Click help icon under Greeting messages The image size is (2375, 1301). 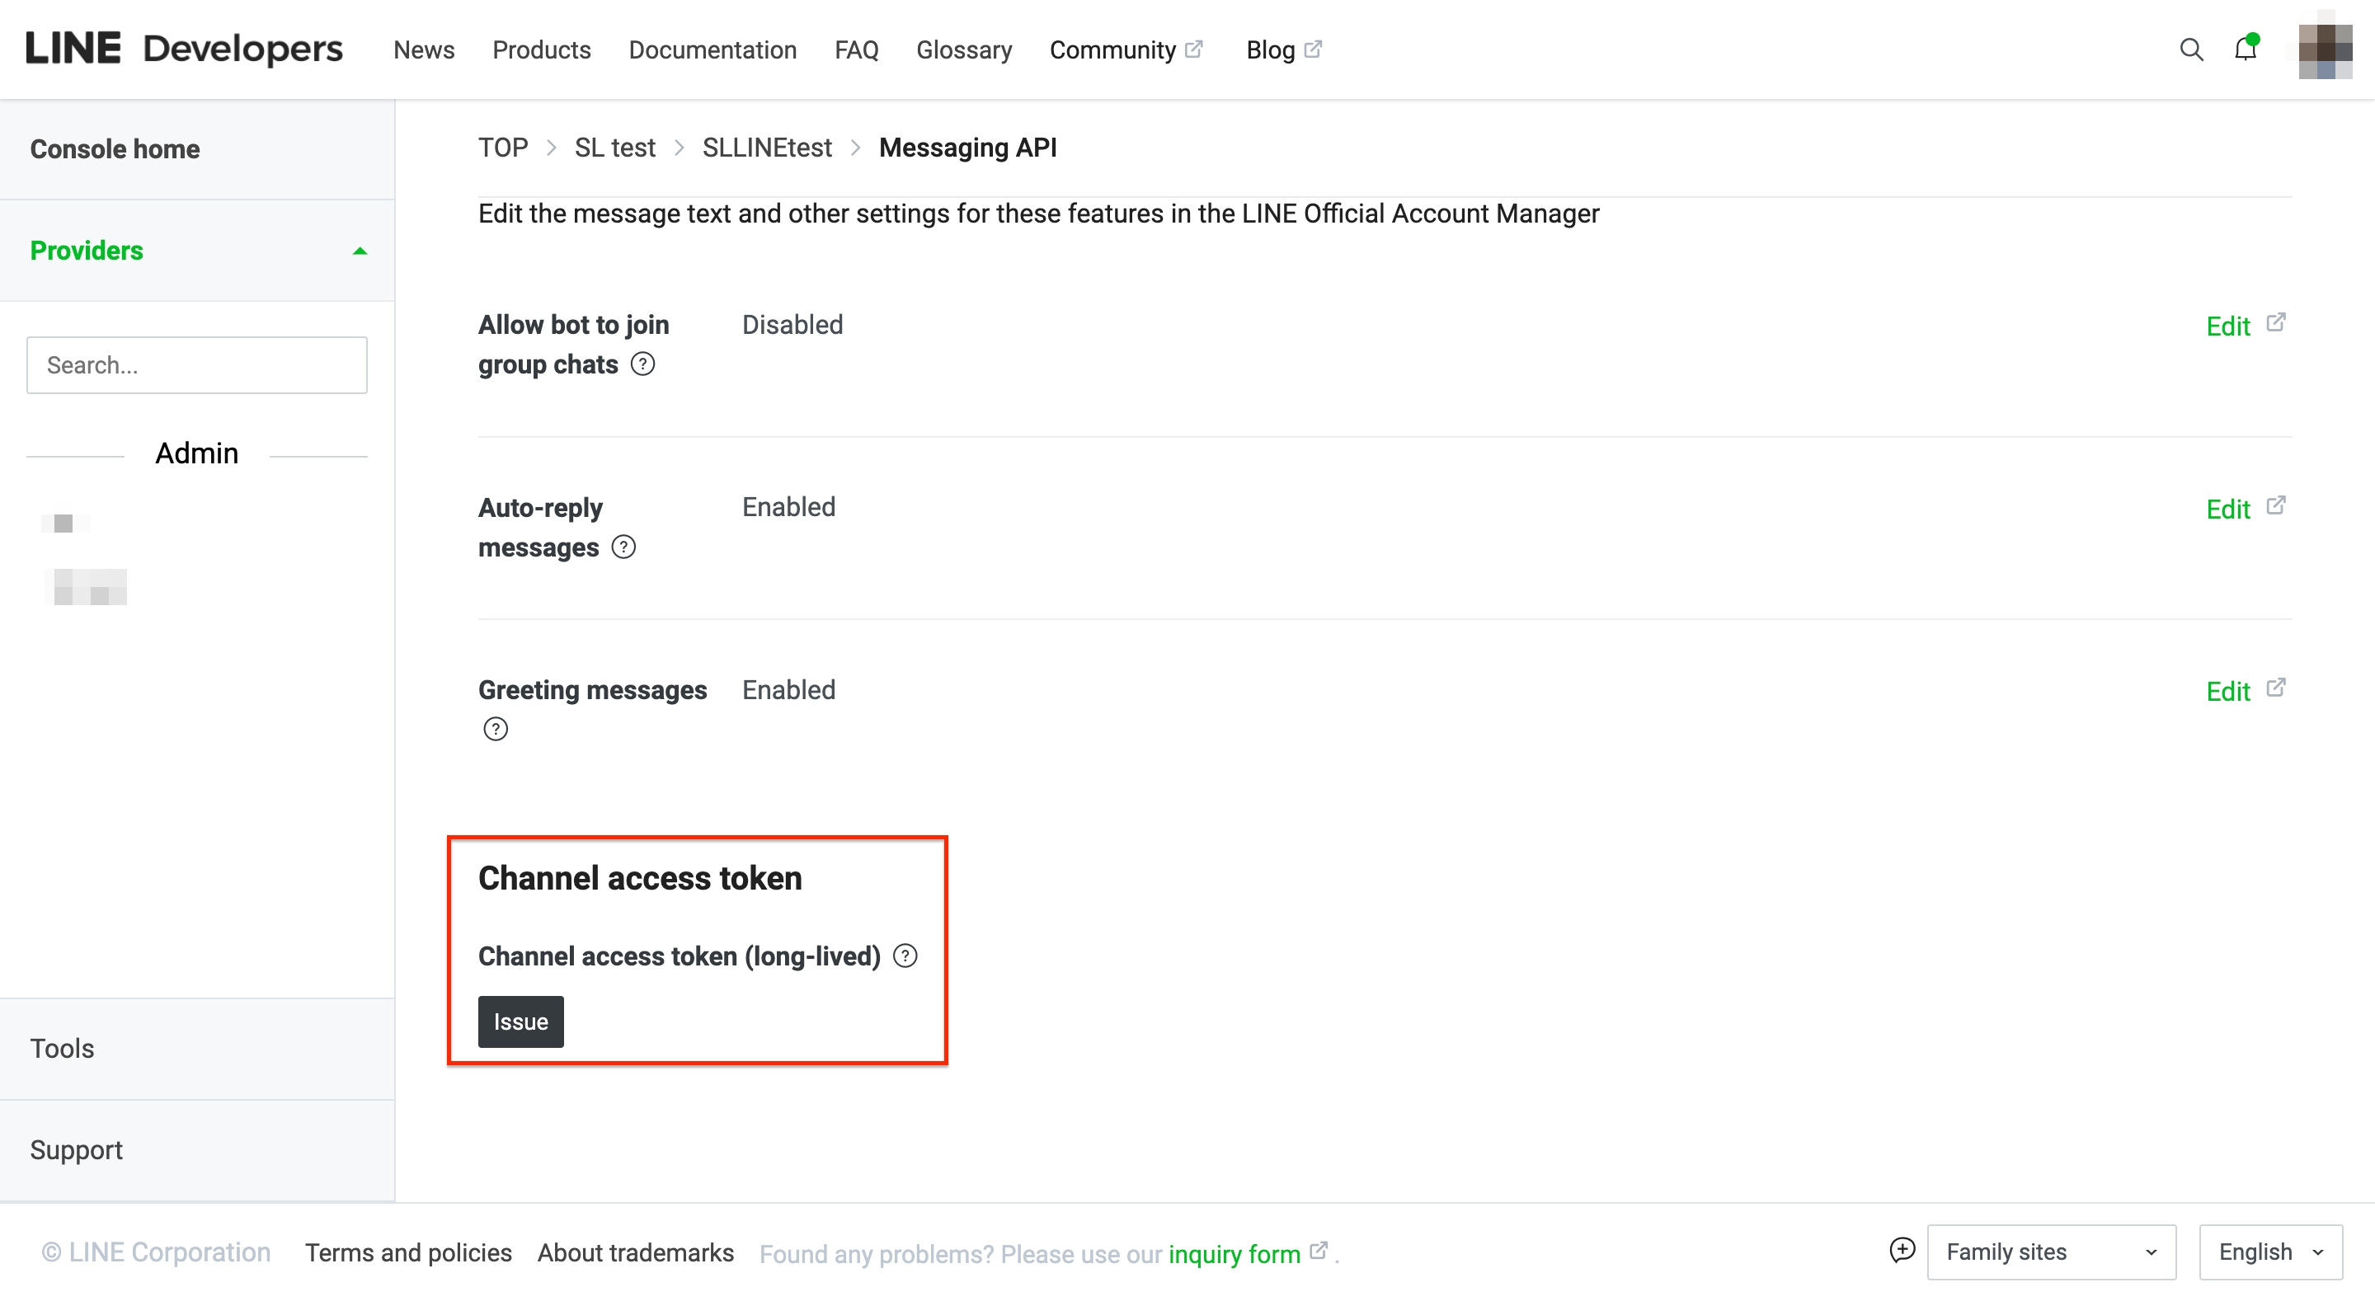point(495,730)
